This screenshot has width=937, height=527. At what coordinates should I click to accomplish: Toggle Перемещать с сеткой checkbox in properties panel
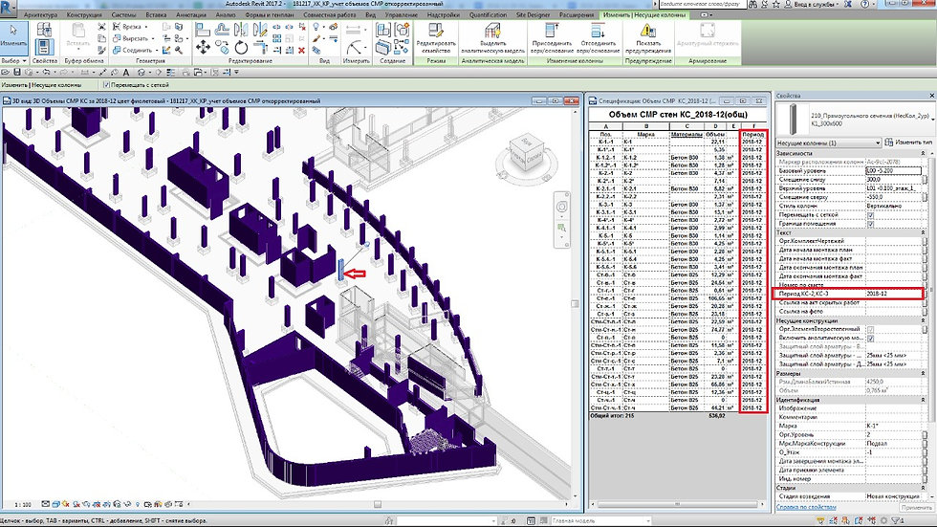pyautogui.click(x=870, y=215)
